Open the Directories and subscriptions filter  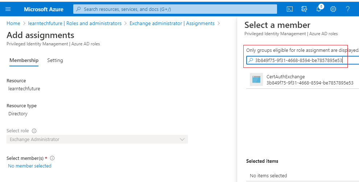pyautogui.click(x=304, y=9)
